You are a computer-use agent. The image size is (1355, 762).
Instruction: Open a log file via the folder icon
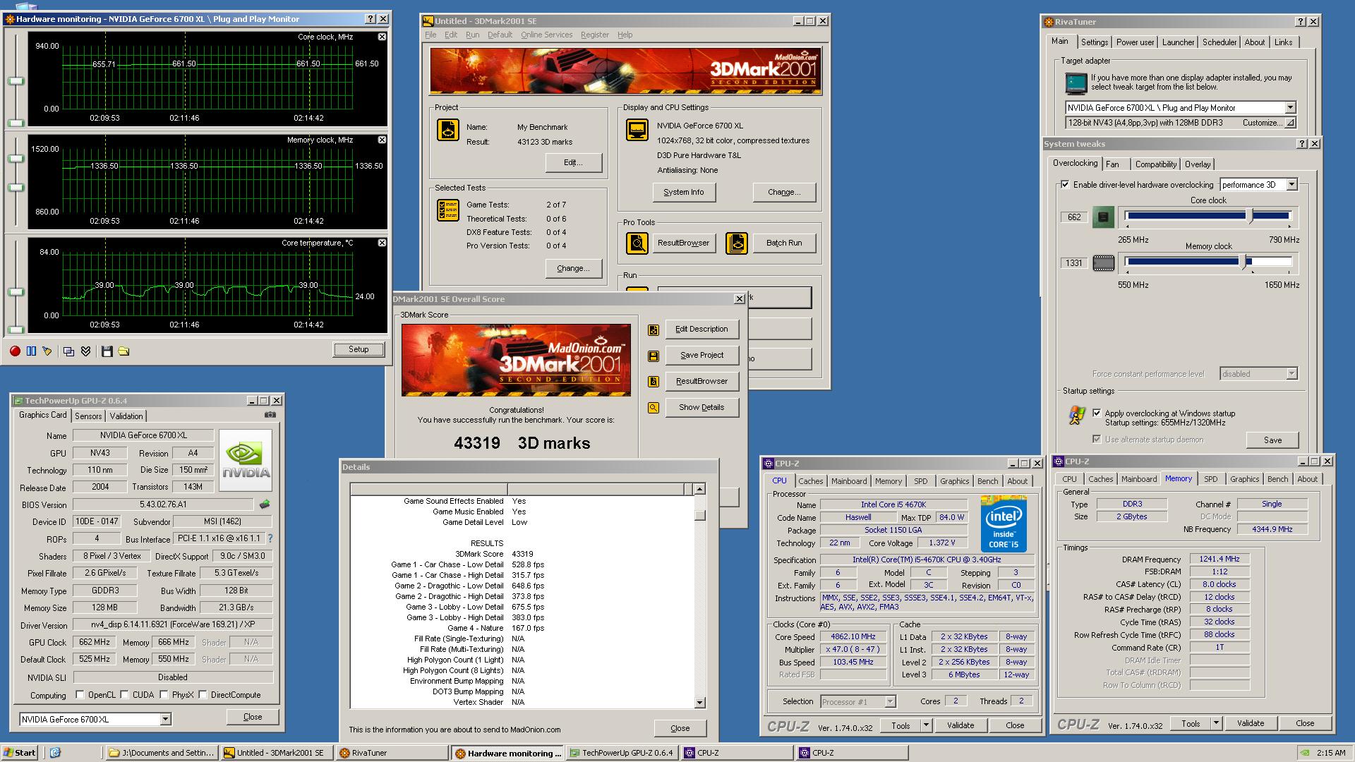[x=124, y=351]
